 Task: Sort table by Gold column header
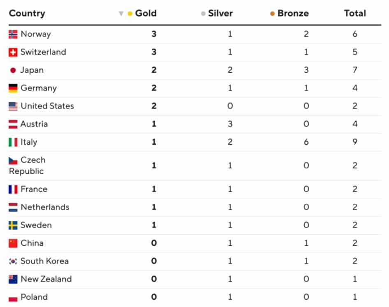pos(146,13)
